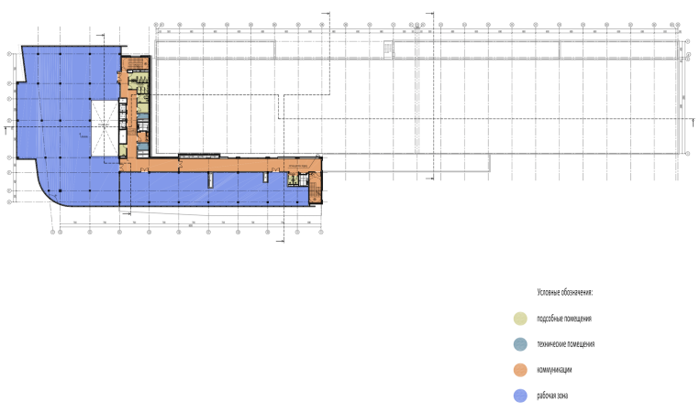Choose the blue рабочая зона legend circle
This screenshot has width=700, height=412.
point(519,396)
